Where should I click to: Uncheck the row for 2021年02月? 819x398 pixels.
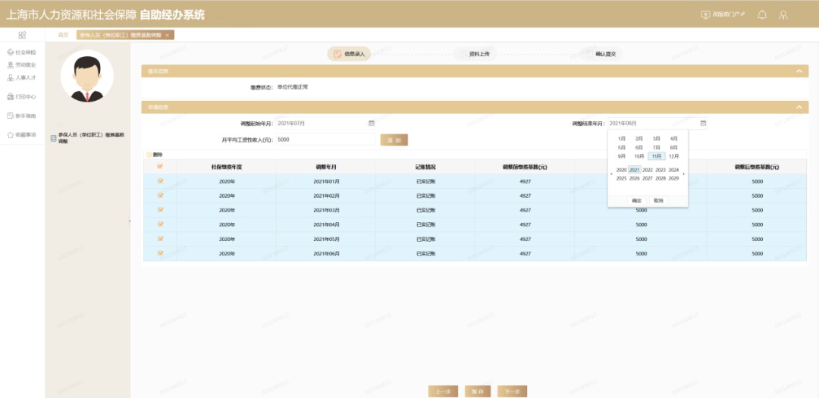[160, 196]
